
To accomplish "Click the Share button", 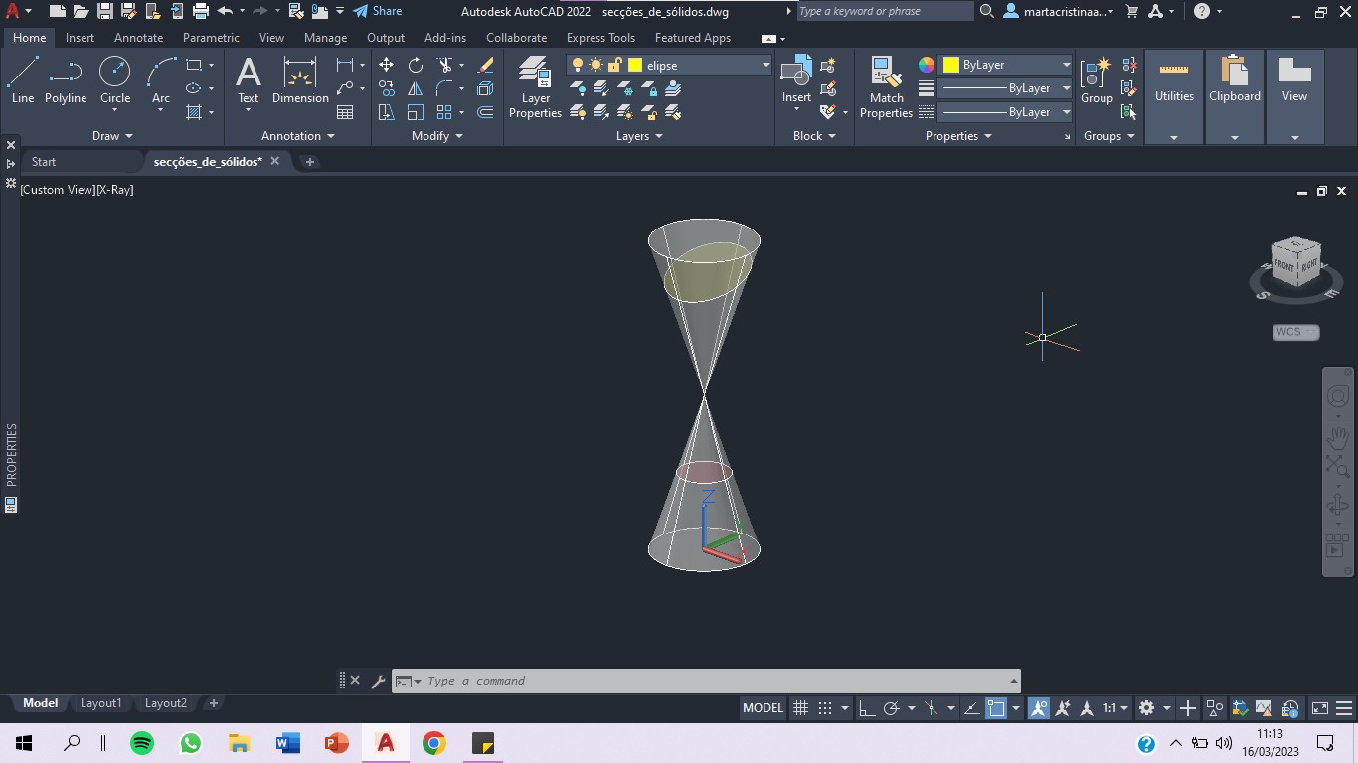I will click(x=378, y=11).
